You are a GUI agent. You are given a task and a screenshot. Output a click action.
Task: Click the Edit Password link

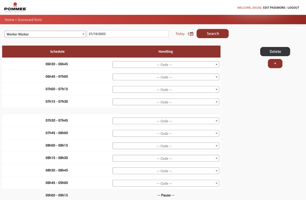tap(274, 8)
